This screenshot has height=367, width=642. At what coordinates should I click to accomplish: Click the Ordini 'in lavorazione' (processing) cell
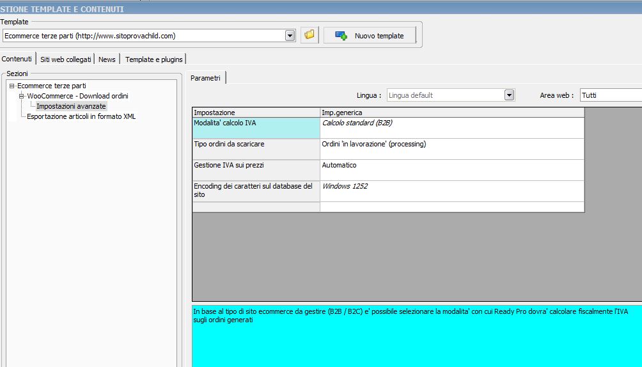pos(452,149)
